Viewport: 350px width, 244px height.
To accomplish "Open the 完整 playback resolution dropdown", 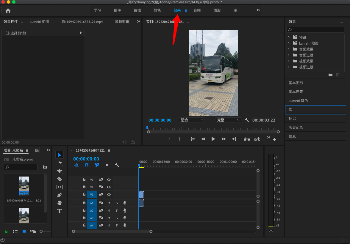I will (x=228, y=120).
